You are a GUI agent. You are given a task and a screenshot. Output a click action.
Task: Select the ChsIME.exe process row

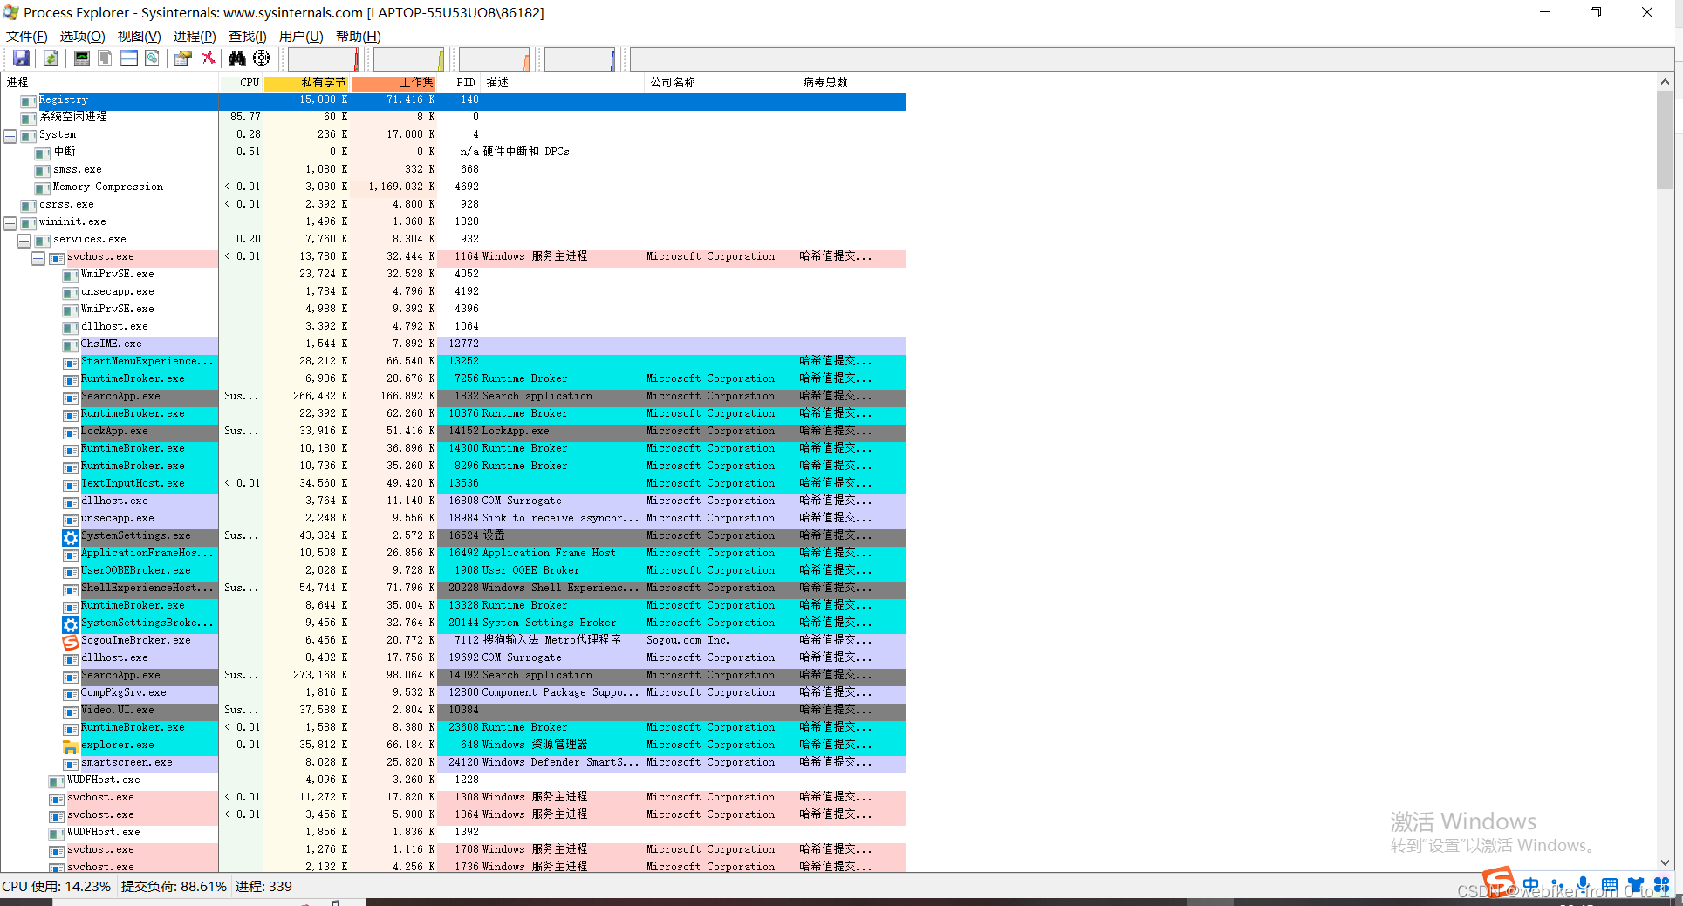coord(454,344)
